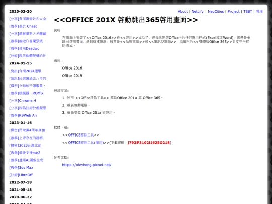Open the [教學]最後支援sse2 article
This screenshot has width=272, height=204.
pyautogui.click(x=25, y=153)
